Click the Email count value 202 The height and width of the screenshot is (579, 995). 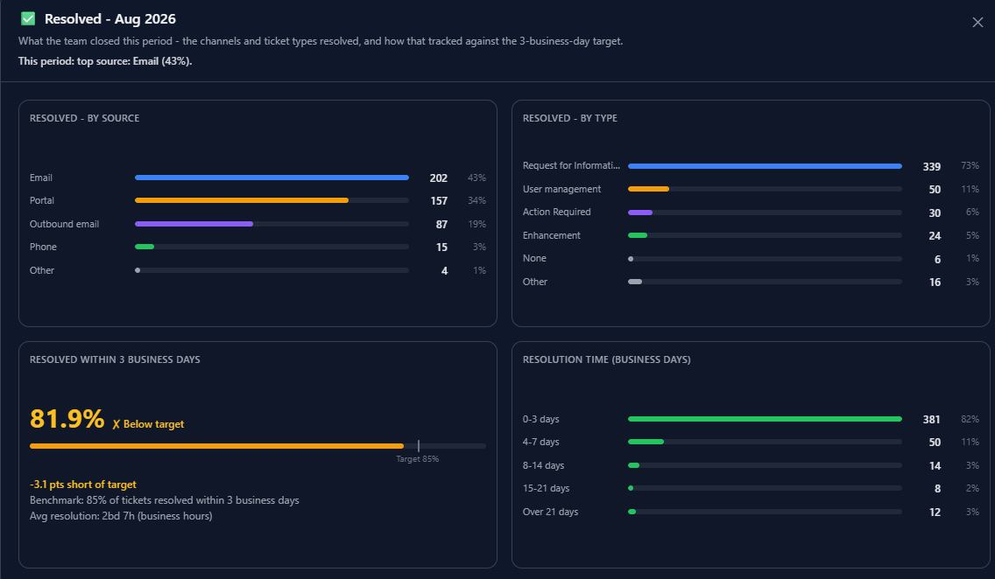(439, 178)
